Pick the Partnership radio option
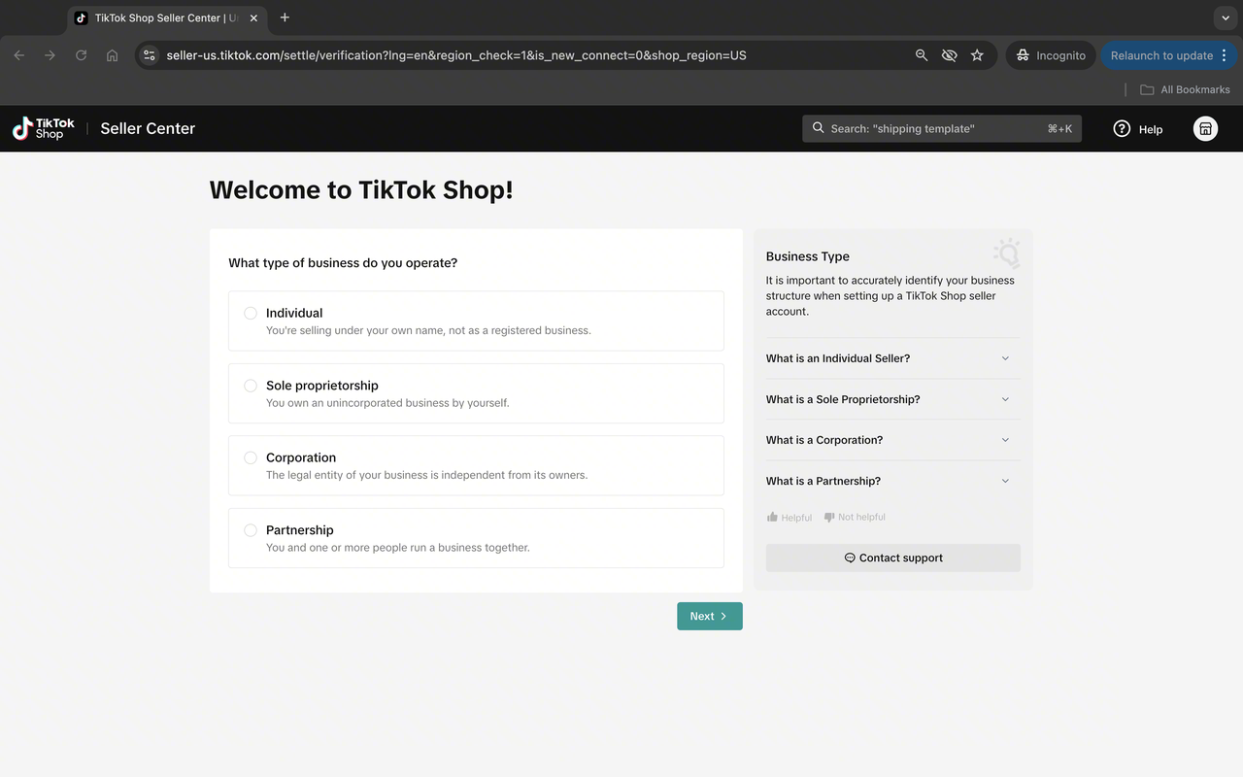This screenshot has height=777, width=1243. (251, 530)
